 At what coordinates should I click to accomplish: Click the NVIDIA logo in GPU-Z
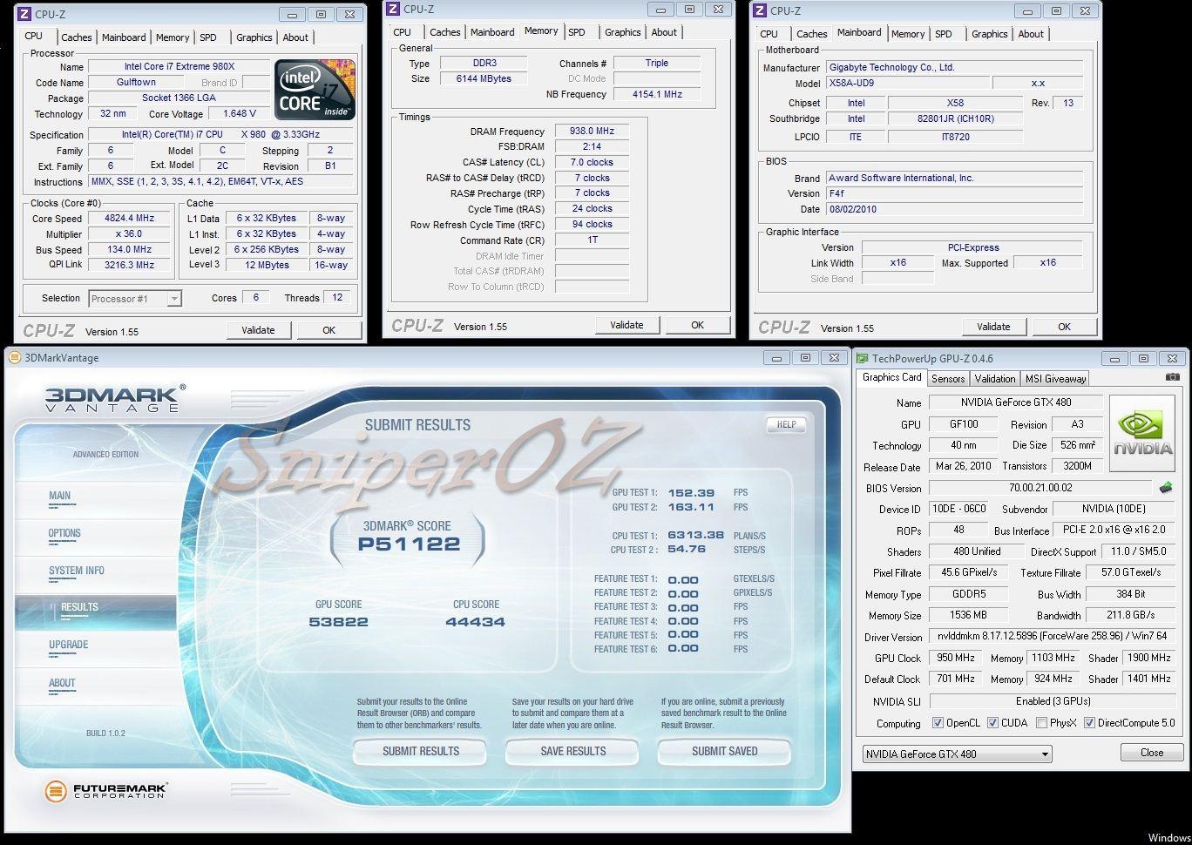coord(1143,433)
